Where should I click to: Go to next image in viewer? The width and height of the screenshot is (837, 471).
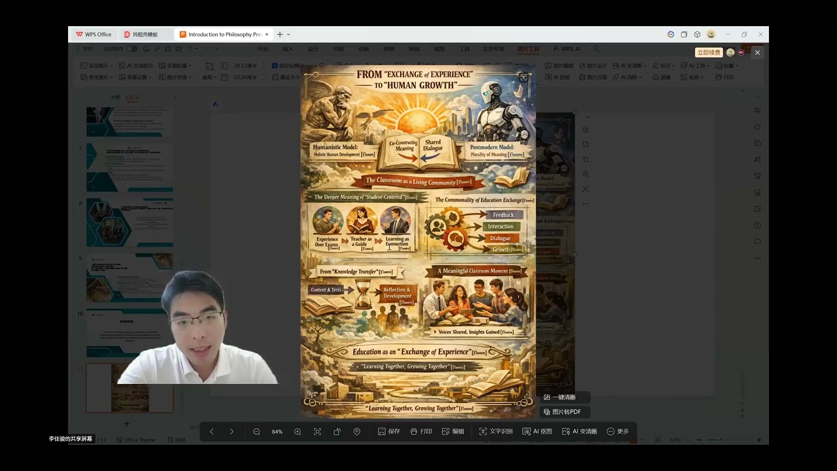[231, 432]
